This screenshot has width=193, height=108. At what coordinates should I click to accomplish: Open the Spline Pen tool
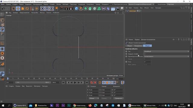pyautogui.click(x=81, y=9)
